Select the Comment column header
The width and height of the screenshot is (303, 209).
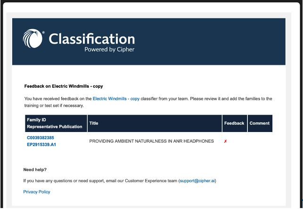[260, 123]
